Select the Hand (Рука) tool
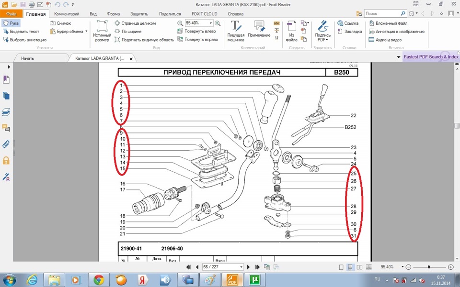This screenshot has height=287, width=460. point(11,23)
